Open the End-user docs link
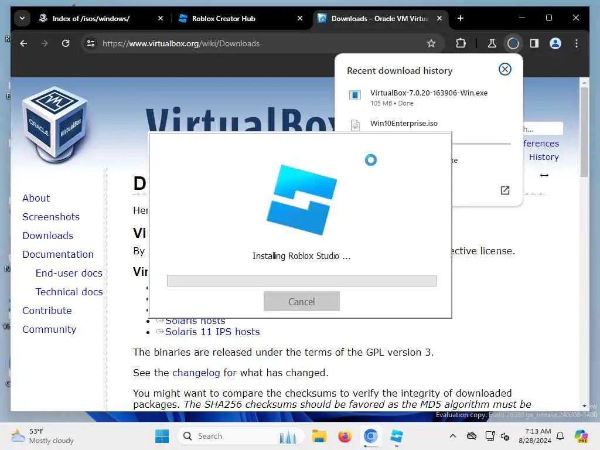This screenshot has width=600, height=450. click(69, 273)
